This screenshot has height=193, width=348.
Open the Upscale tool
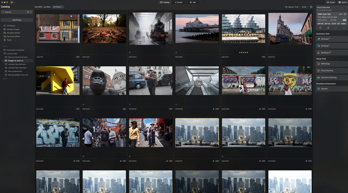[x=332, y=89]
